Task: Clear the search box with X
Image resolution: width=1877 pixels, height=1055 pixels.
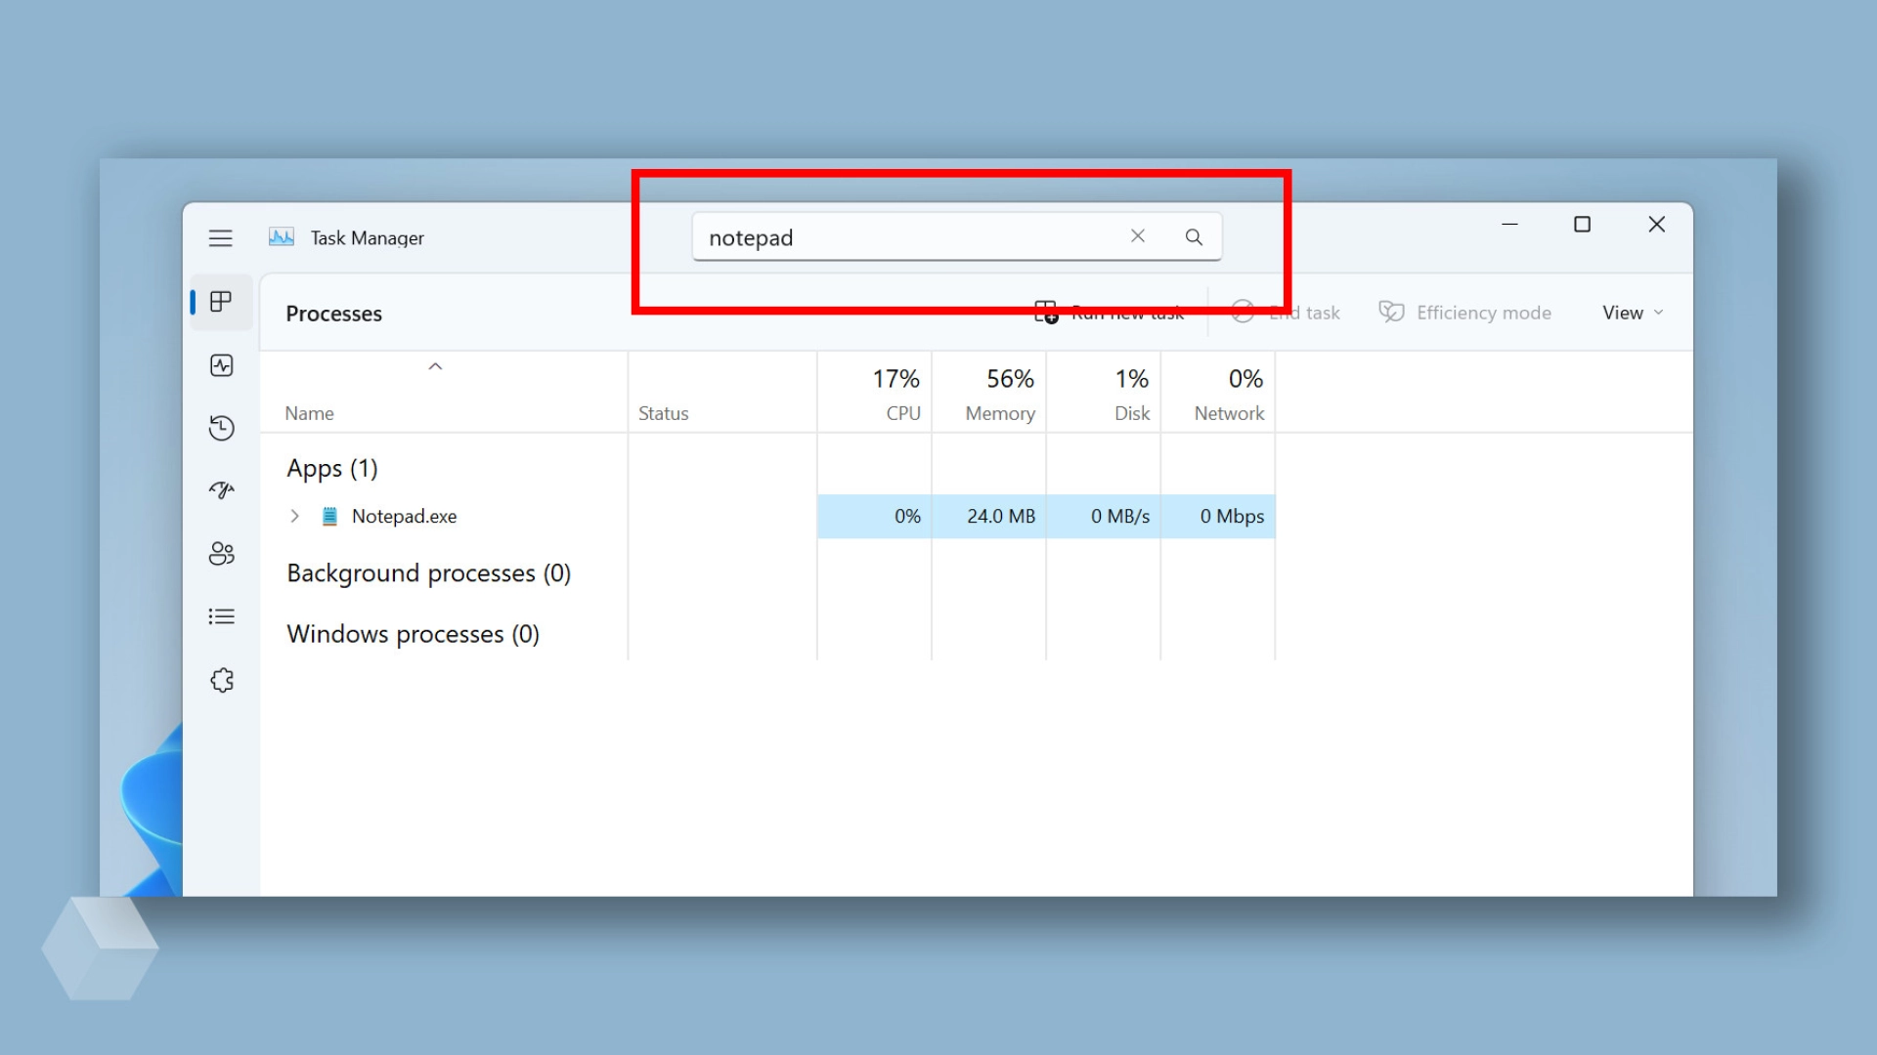Action: pos(1138,236)
